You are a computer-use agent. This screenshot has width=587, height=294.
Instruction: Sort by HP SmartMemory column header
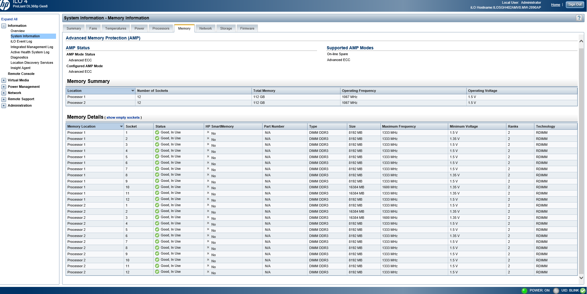(233, 126)
